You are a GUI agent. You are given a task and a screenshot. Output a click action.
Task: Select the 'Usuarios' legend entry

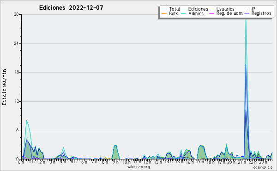pos(225,9)
